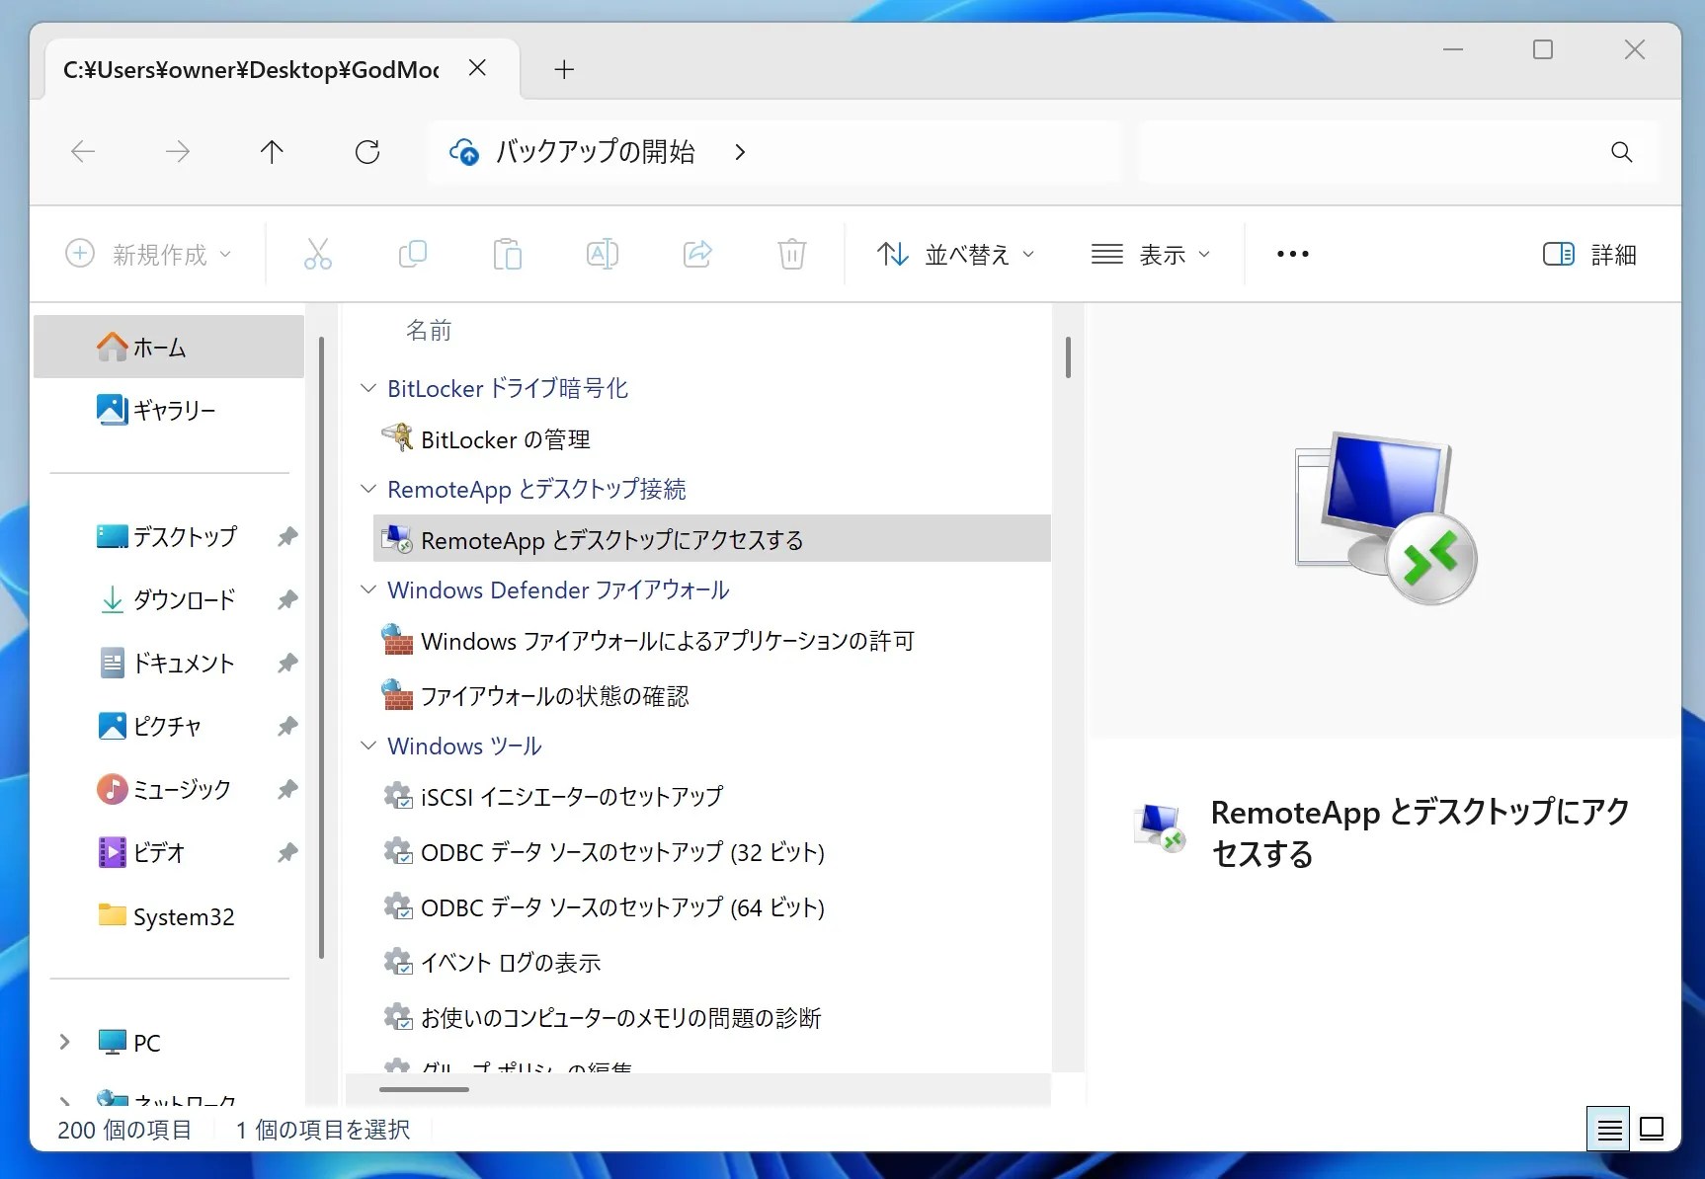The width and height of the screenshot is (1705, 1179).
Task: Open the 並べ替え sort dropdown
Action: (956, 255)
